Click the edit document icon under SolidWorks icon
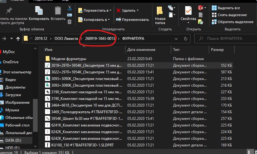257x154 pixels. 201,15
